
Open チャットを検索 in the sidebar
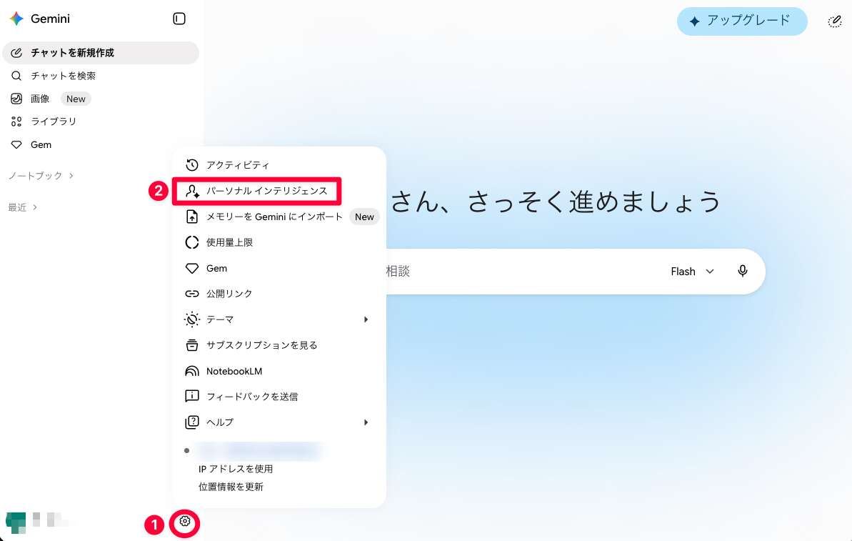click(x=101, y=76)
